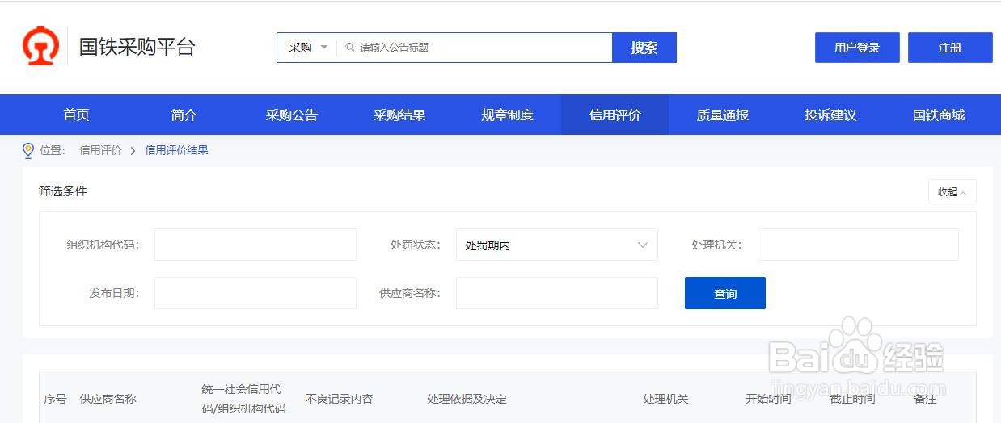Click the 供应商名称 column header in table
Screen dimensions: 1001x423
[x=108, y=399]
